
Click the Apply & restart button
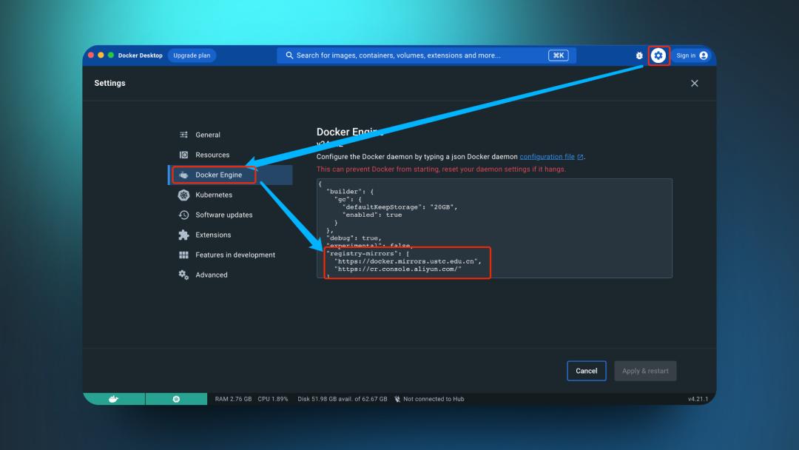click(x=645, y=371)
